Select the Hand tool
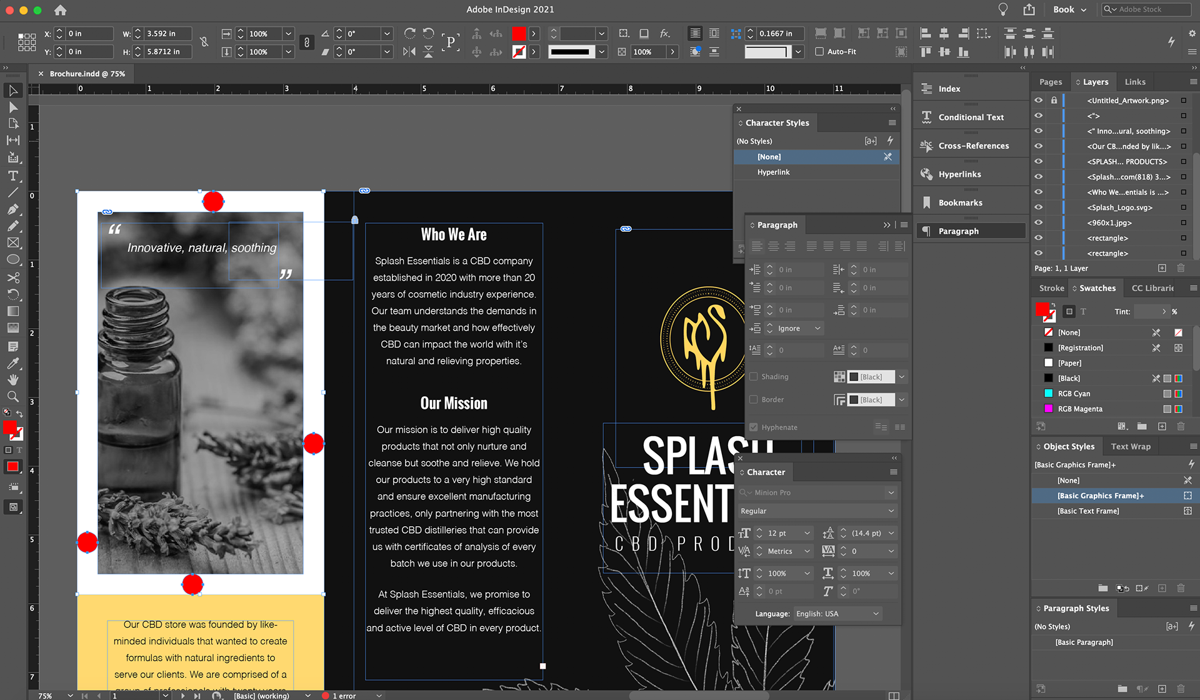Viewport: 1200px width, 700px height. [12, 380]
